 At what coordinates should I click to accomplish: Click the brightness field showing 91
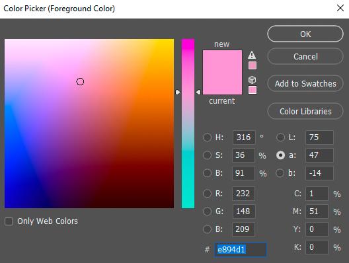(243, 173)
